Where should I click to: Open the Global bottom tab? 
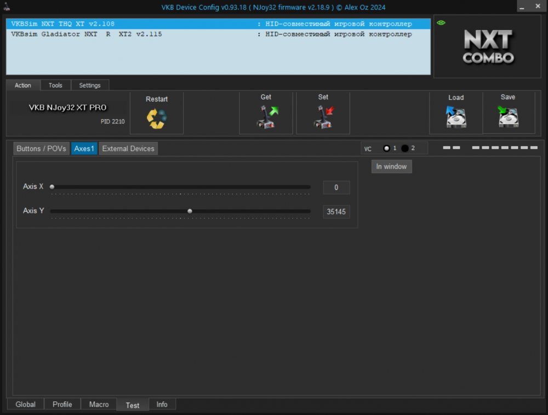(x=26, y=405)
